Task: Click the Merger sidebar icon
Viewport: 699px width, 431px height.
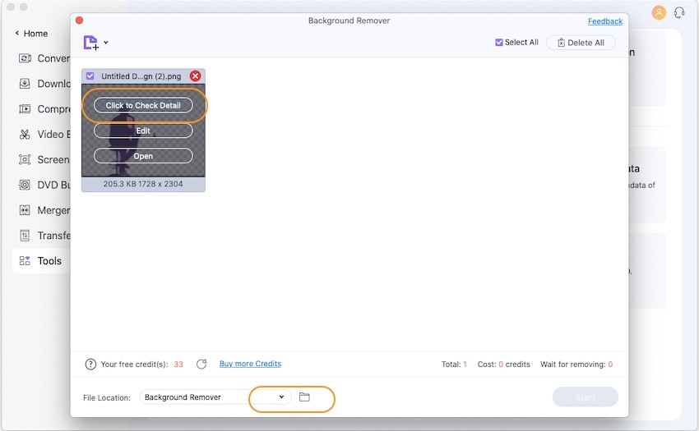Action: point(25,210)
